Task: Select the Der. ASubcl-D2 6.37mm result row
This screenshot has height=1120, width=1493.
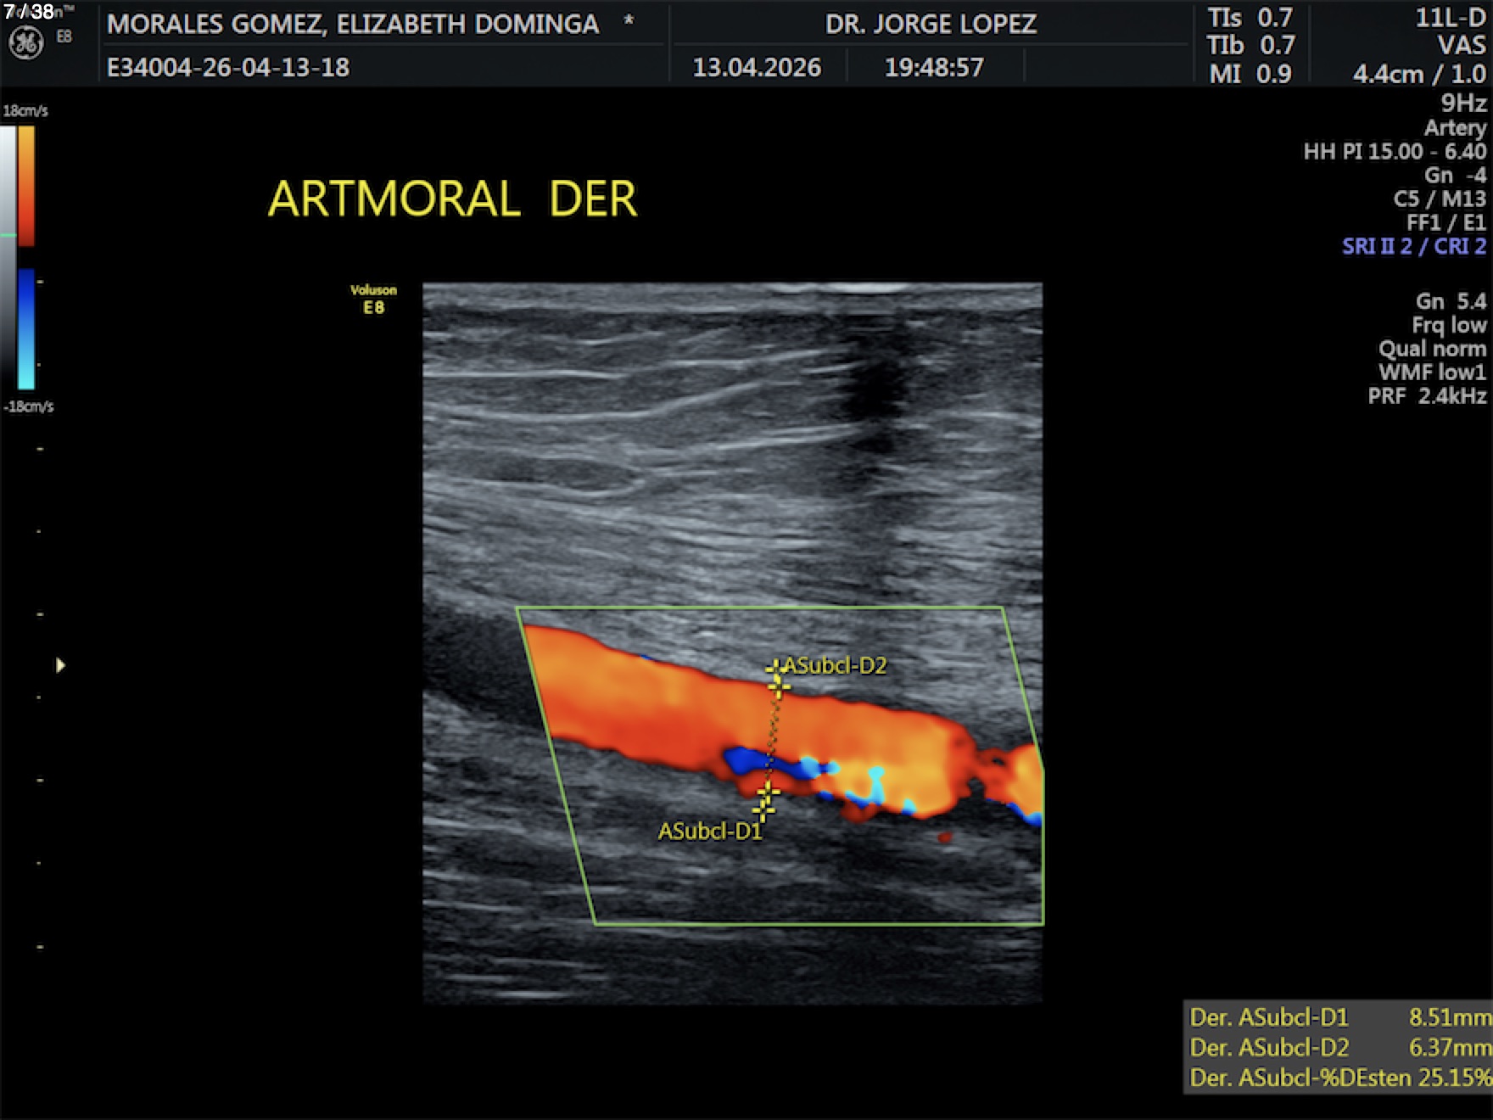Action: click(1339, 1048)
